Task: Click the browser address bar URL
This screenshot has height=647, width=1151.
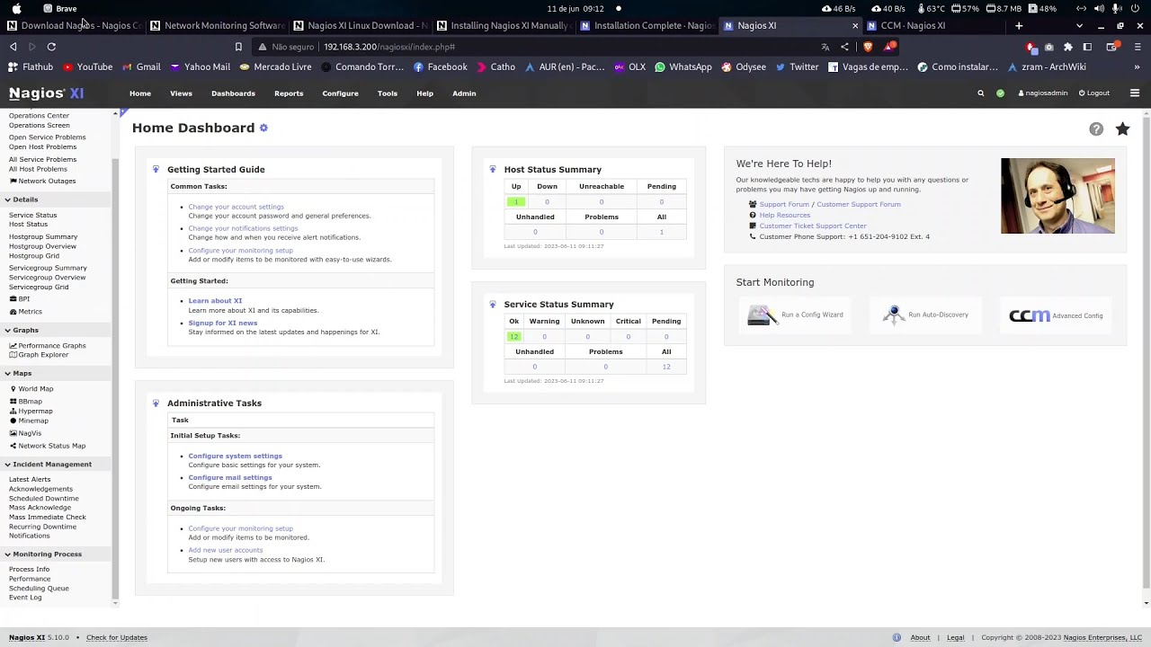Action: tap(389, 47)
